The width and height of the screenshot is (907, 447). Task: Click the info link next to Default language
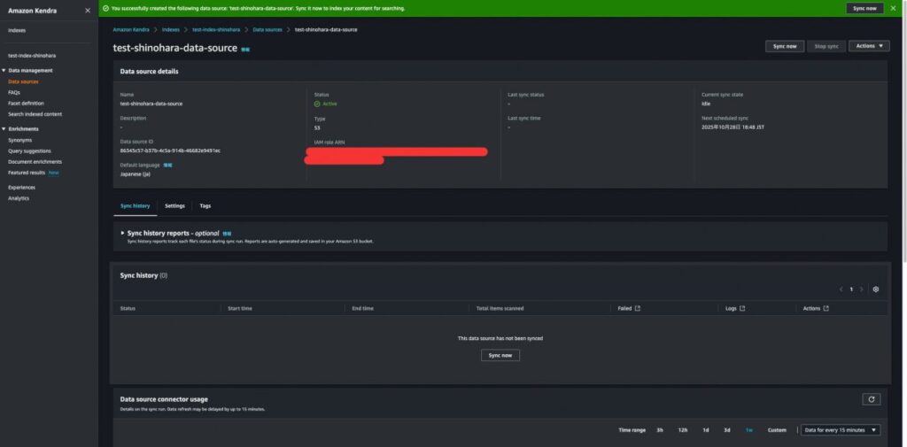click(x=167, y=165)
